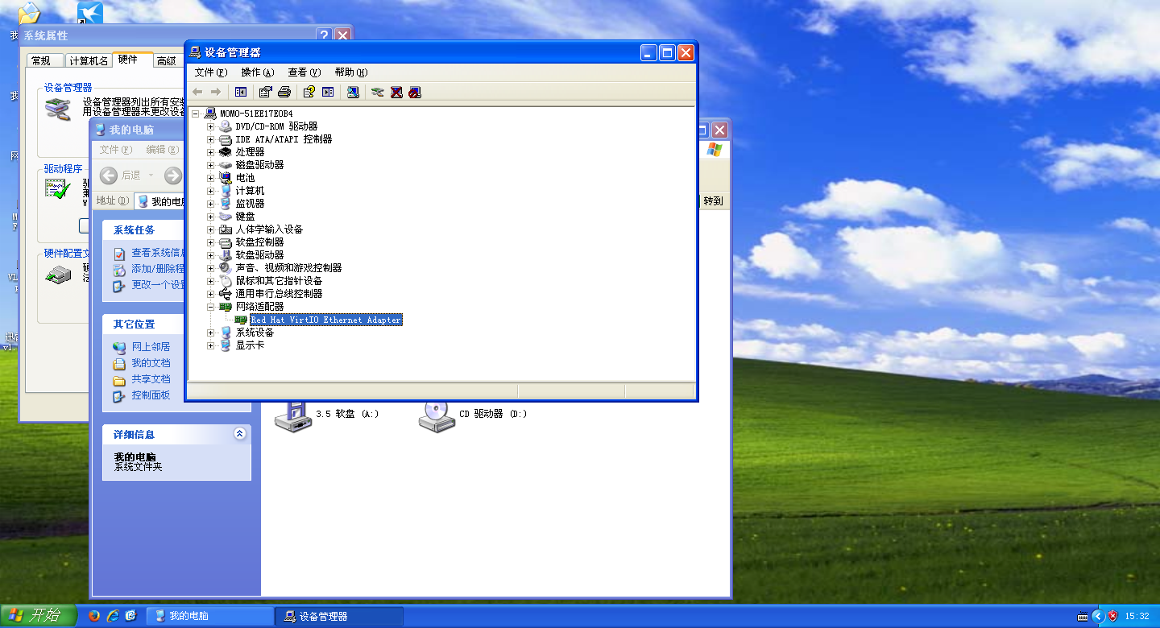The height and width of the screenshot is (628, 1160).
Task: Select Red Hat VirtIO Ethernet Adapter
Action: pyautogui.click(x=325, y=320)
